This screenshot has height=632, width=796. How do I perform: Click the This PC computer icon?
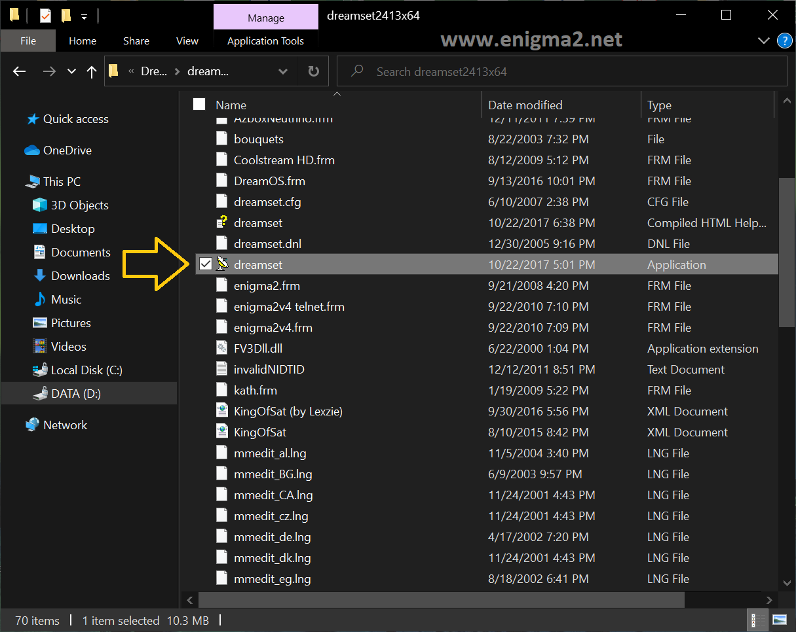32,182
